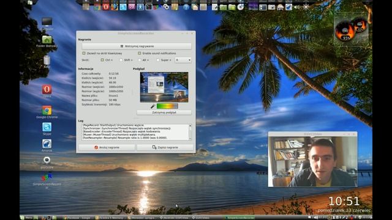392x220 pixels.
Task: Click the Log panel vertical scrollbar
Action: coord(190,132)
